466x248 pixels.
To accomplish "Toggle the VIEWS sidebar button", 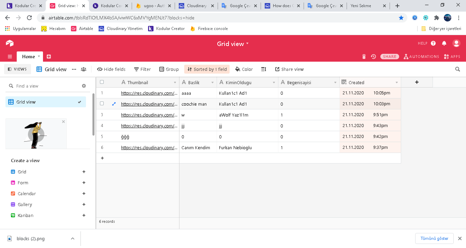I will click(17, 69).
